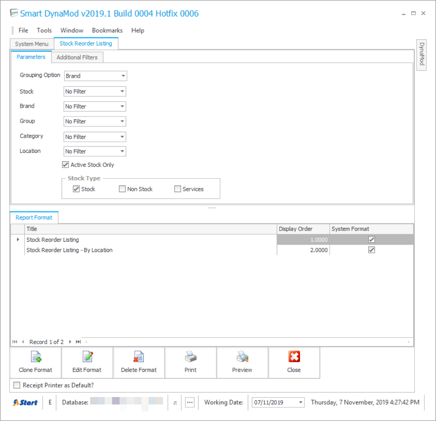
Task: Open the Grouping Option dropdown
Action: click(123, 76)
